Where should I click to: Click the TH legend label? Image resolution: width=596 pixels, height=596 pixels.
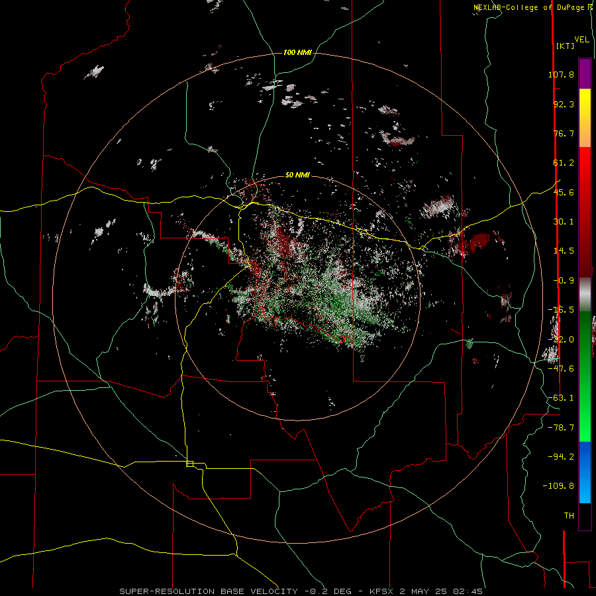click(569, 516)
